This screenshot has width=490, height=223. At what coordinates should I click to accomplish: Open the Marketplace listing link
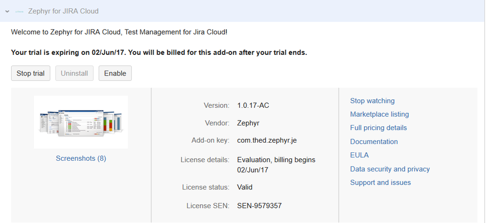(379, 114)
